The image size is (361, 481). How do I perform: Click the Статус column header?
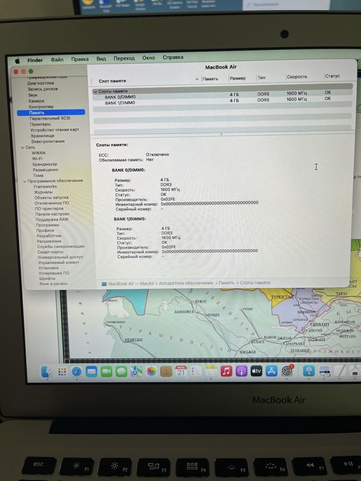coord(332,76)
